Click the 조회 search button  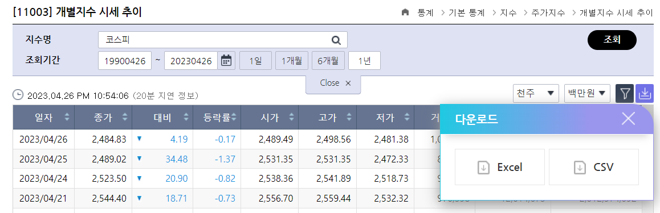point(612,40)
